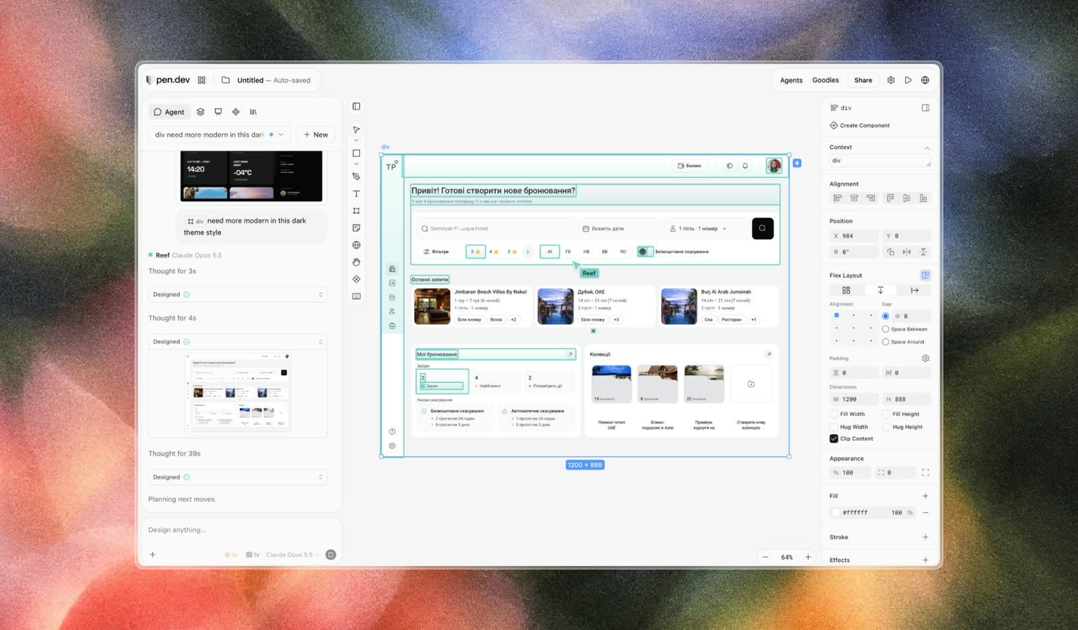Zoom out using the minus button
The width and height of the screenshot is (1078, 630).
765,557
